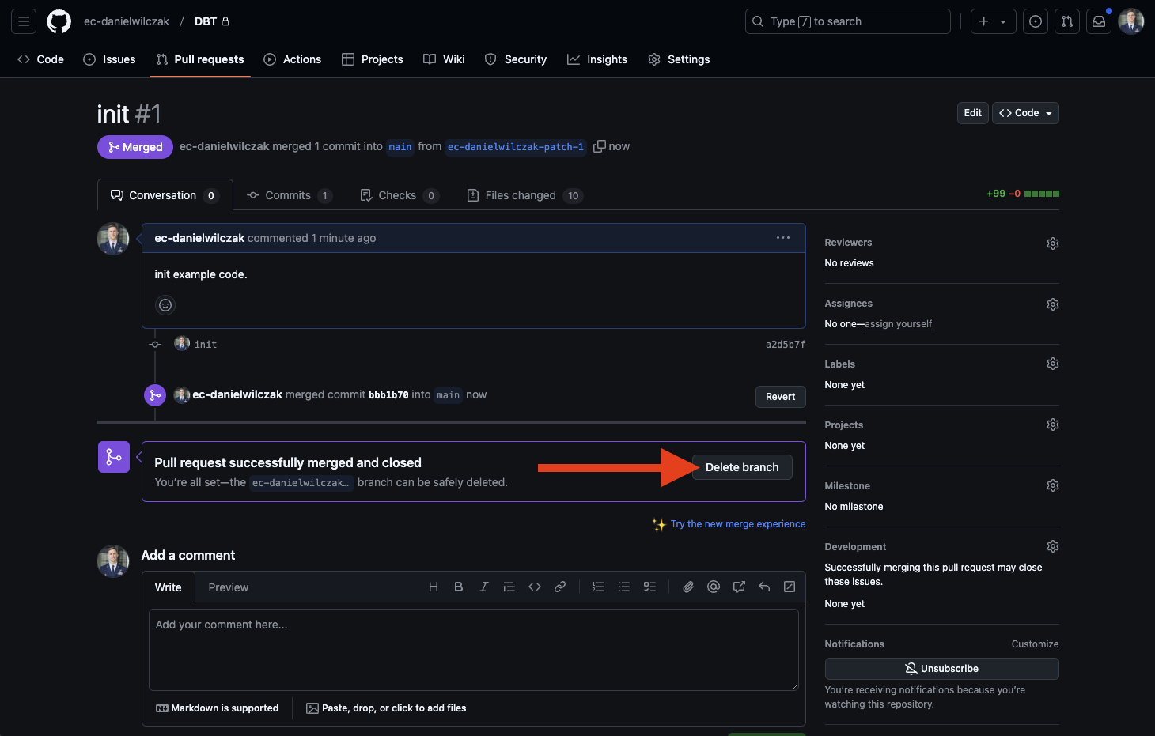
Task: Unsubscribe from notifications
Action: click(x=941, y=669)
